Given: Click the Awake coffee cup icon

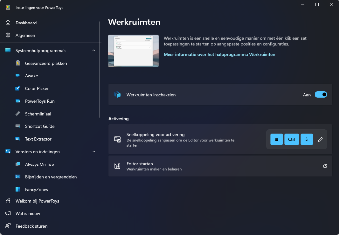Looking at the screenshot, I should [x=18, y=76].
